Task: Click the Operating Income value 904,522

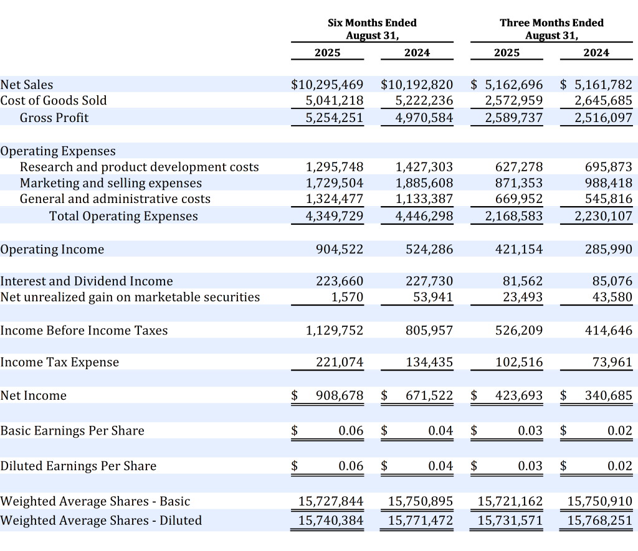Action: tap(339, 250)
